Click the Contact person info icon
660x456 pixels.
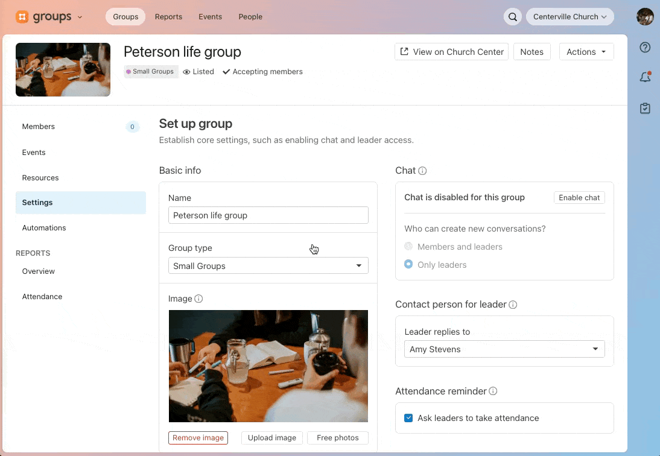pyautogui.click(x=513, y=305)
